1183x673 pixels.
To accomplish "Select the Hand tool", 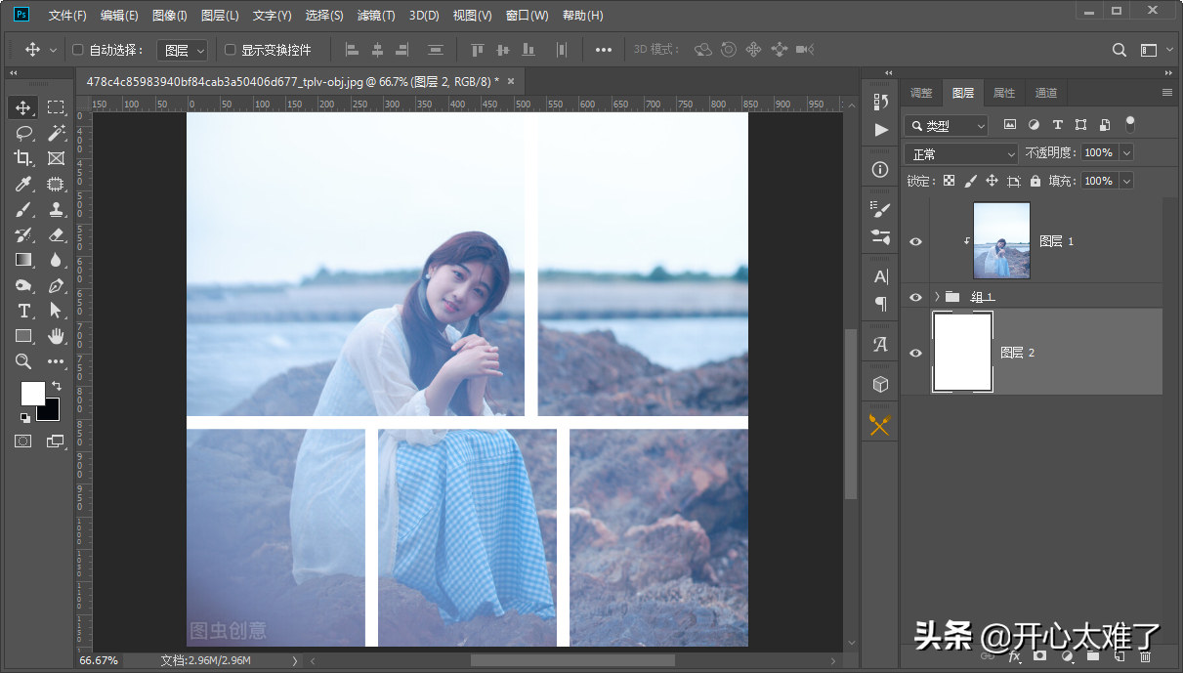I will (x=56, y=336).
